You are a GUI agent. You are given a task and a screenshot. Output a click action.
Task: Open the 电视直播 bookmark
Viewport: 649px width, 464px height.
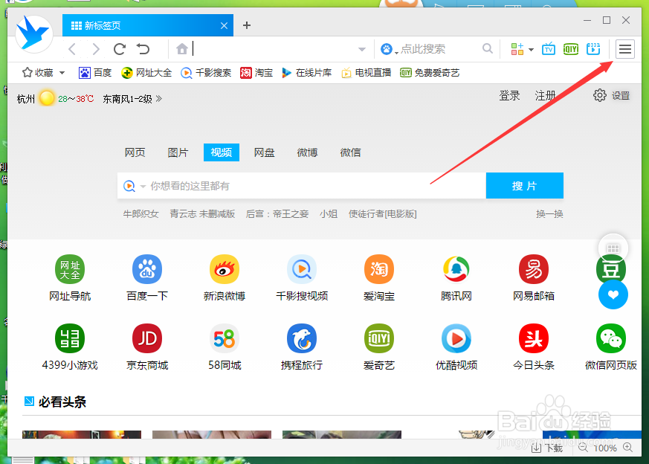click(x=367, y=73)
